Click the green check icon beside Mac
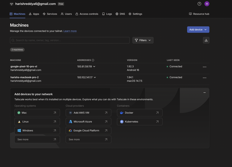Image resolution: width=232 pixels, height=167 pixels. (19, 113)
